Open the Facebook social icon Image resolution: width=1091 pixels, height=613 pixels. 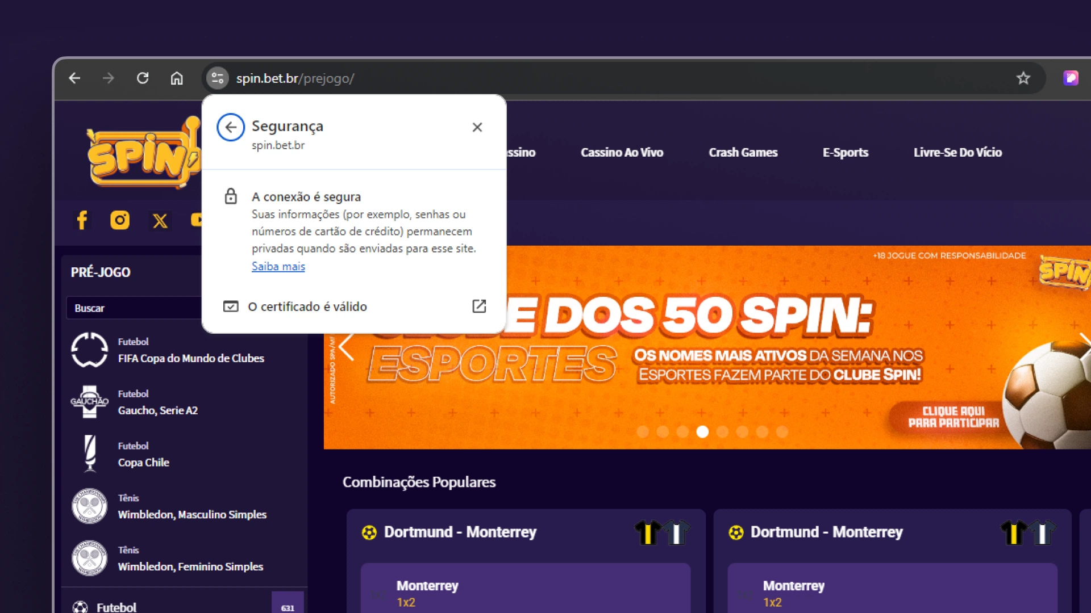pos(82,220)
